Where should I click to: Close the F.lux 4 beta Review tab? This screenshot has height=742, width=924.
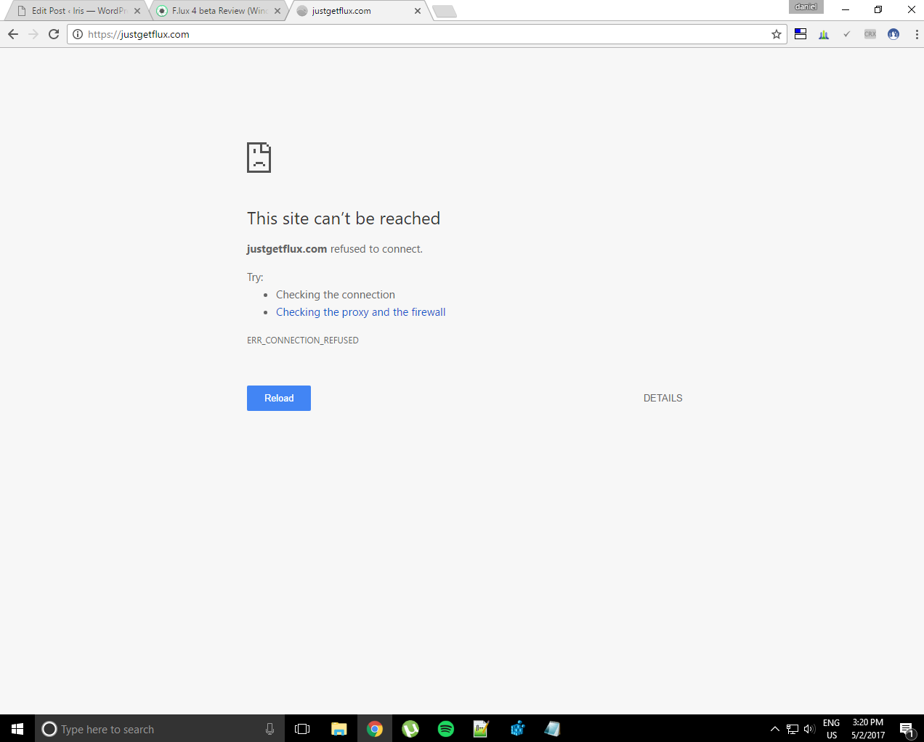277,11
